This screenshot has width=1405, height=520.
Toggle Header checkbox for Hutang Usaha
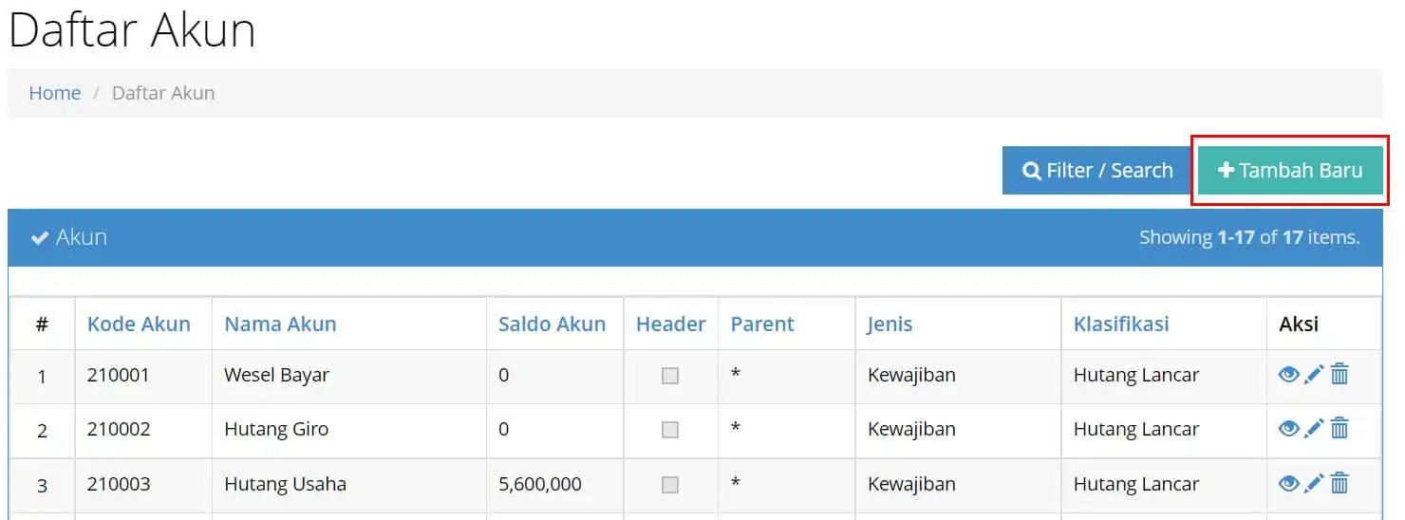[670, 485]
